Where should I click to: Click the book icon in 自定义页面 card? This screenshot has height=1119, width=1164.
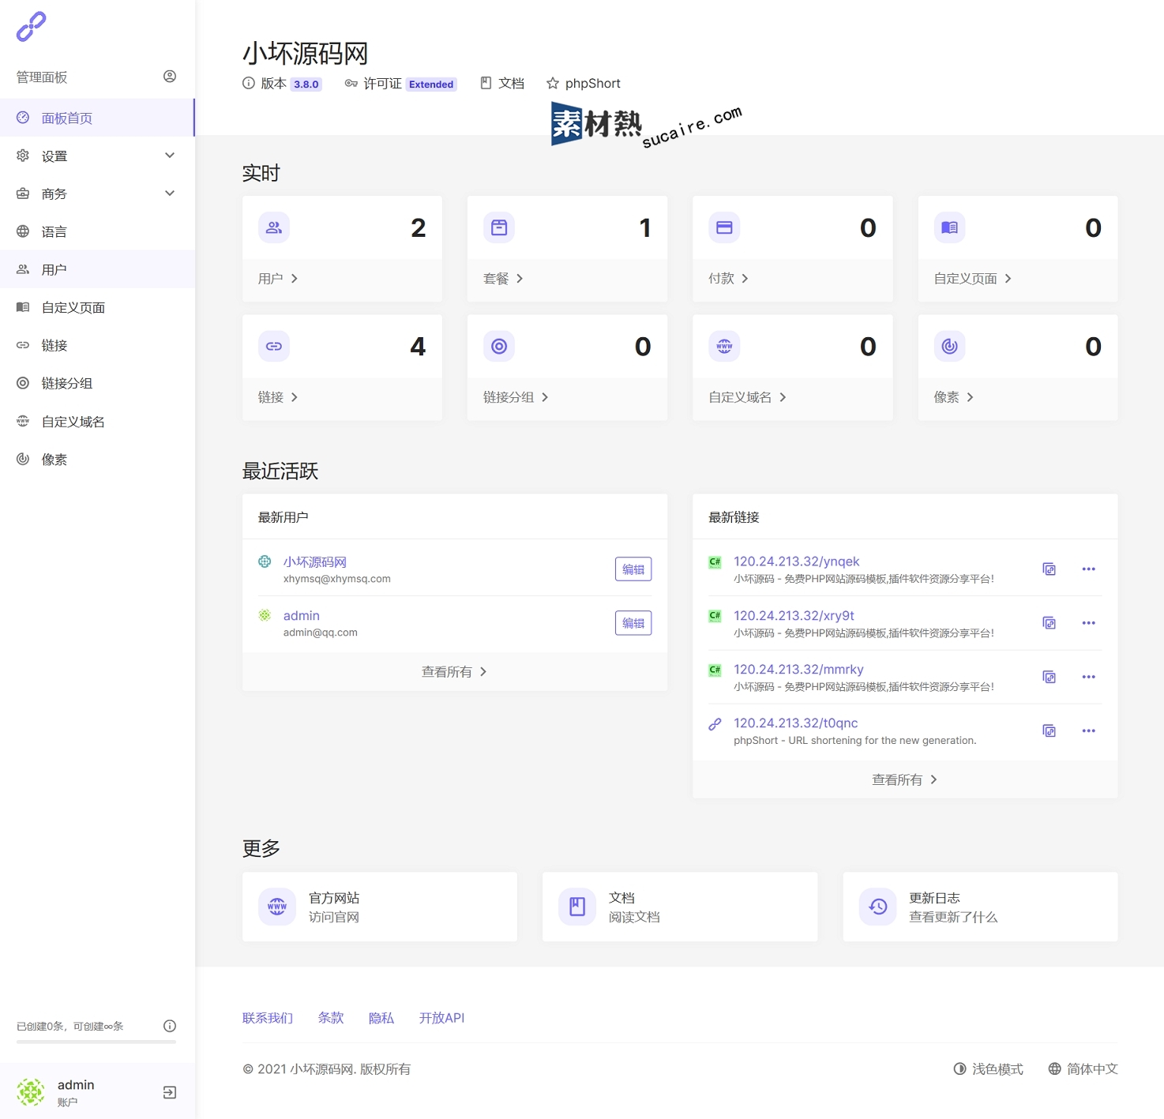(950, 227)
